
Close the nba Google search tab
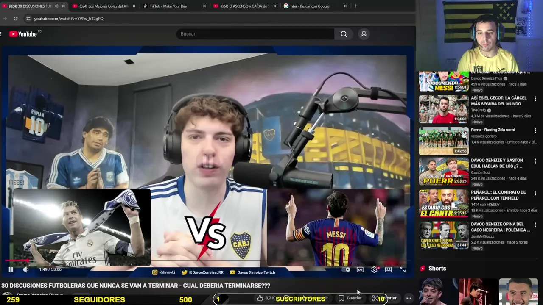point(345,6)
